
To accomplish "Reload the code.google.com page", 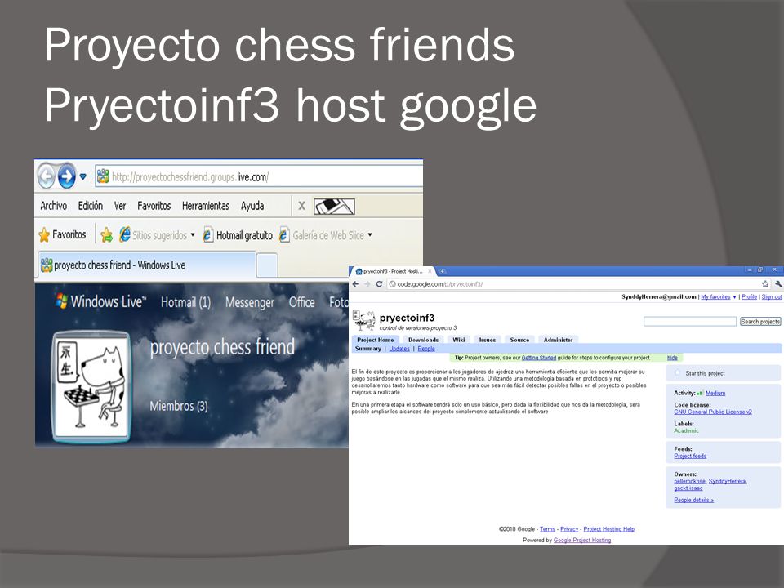I will [379, 284].
